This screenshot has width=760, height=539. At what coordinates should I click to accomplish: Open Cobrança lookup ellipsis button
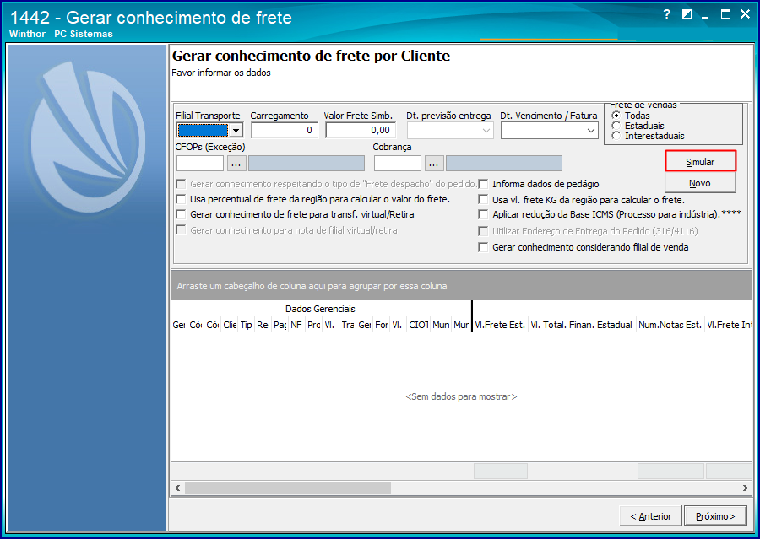click(x=434, y=164)
